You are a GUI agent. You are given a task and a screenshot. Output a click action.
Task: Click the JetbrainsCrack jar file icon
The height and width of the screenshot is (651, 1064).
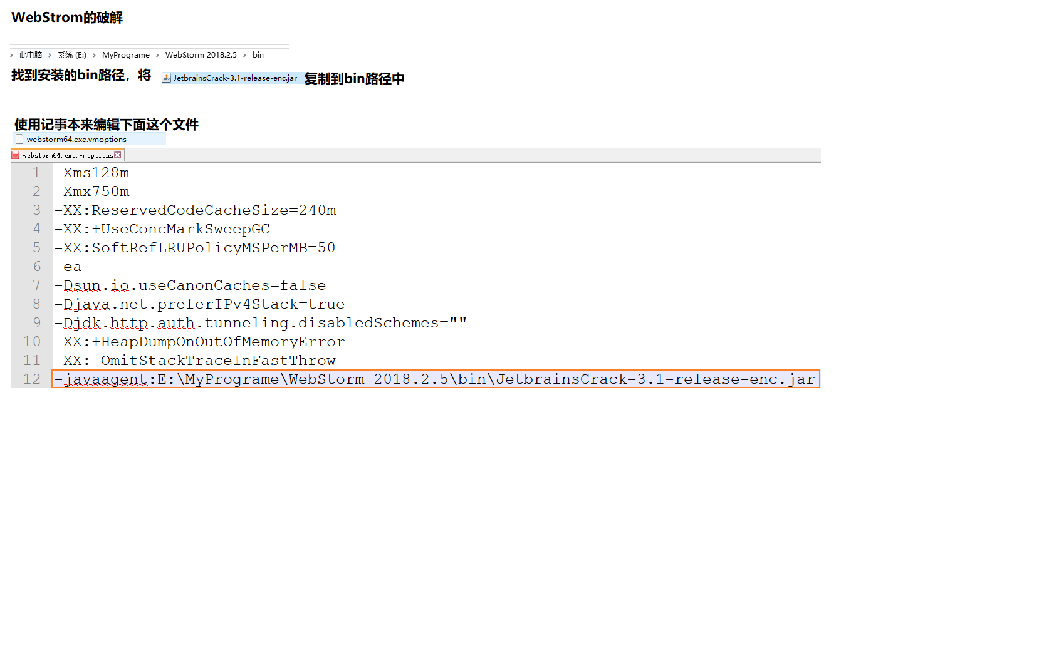click(166, 78)
